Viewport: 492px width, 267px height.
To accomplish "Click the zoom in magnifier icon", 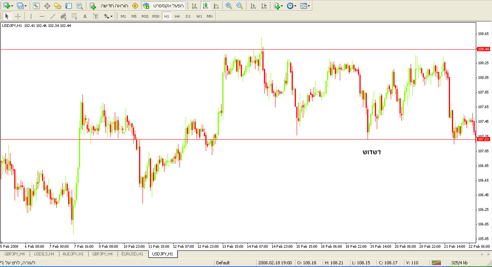I will tap(229, 6).
